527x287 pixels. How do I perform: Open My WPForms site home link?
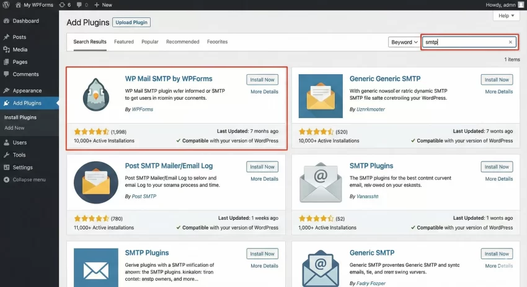(x=34, y=5)
